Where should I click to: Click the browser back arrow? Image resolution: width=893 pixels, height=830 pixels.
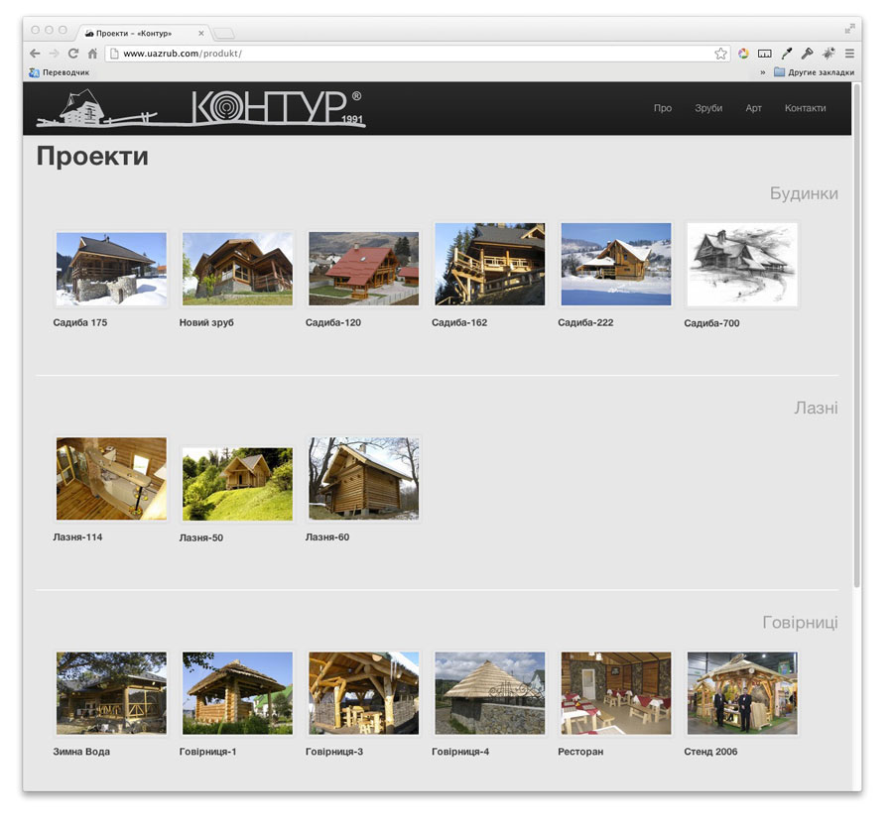[x=35, y=54]
